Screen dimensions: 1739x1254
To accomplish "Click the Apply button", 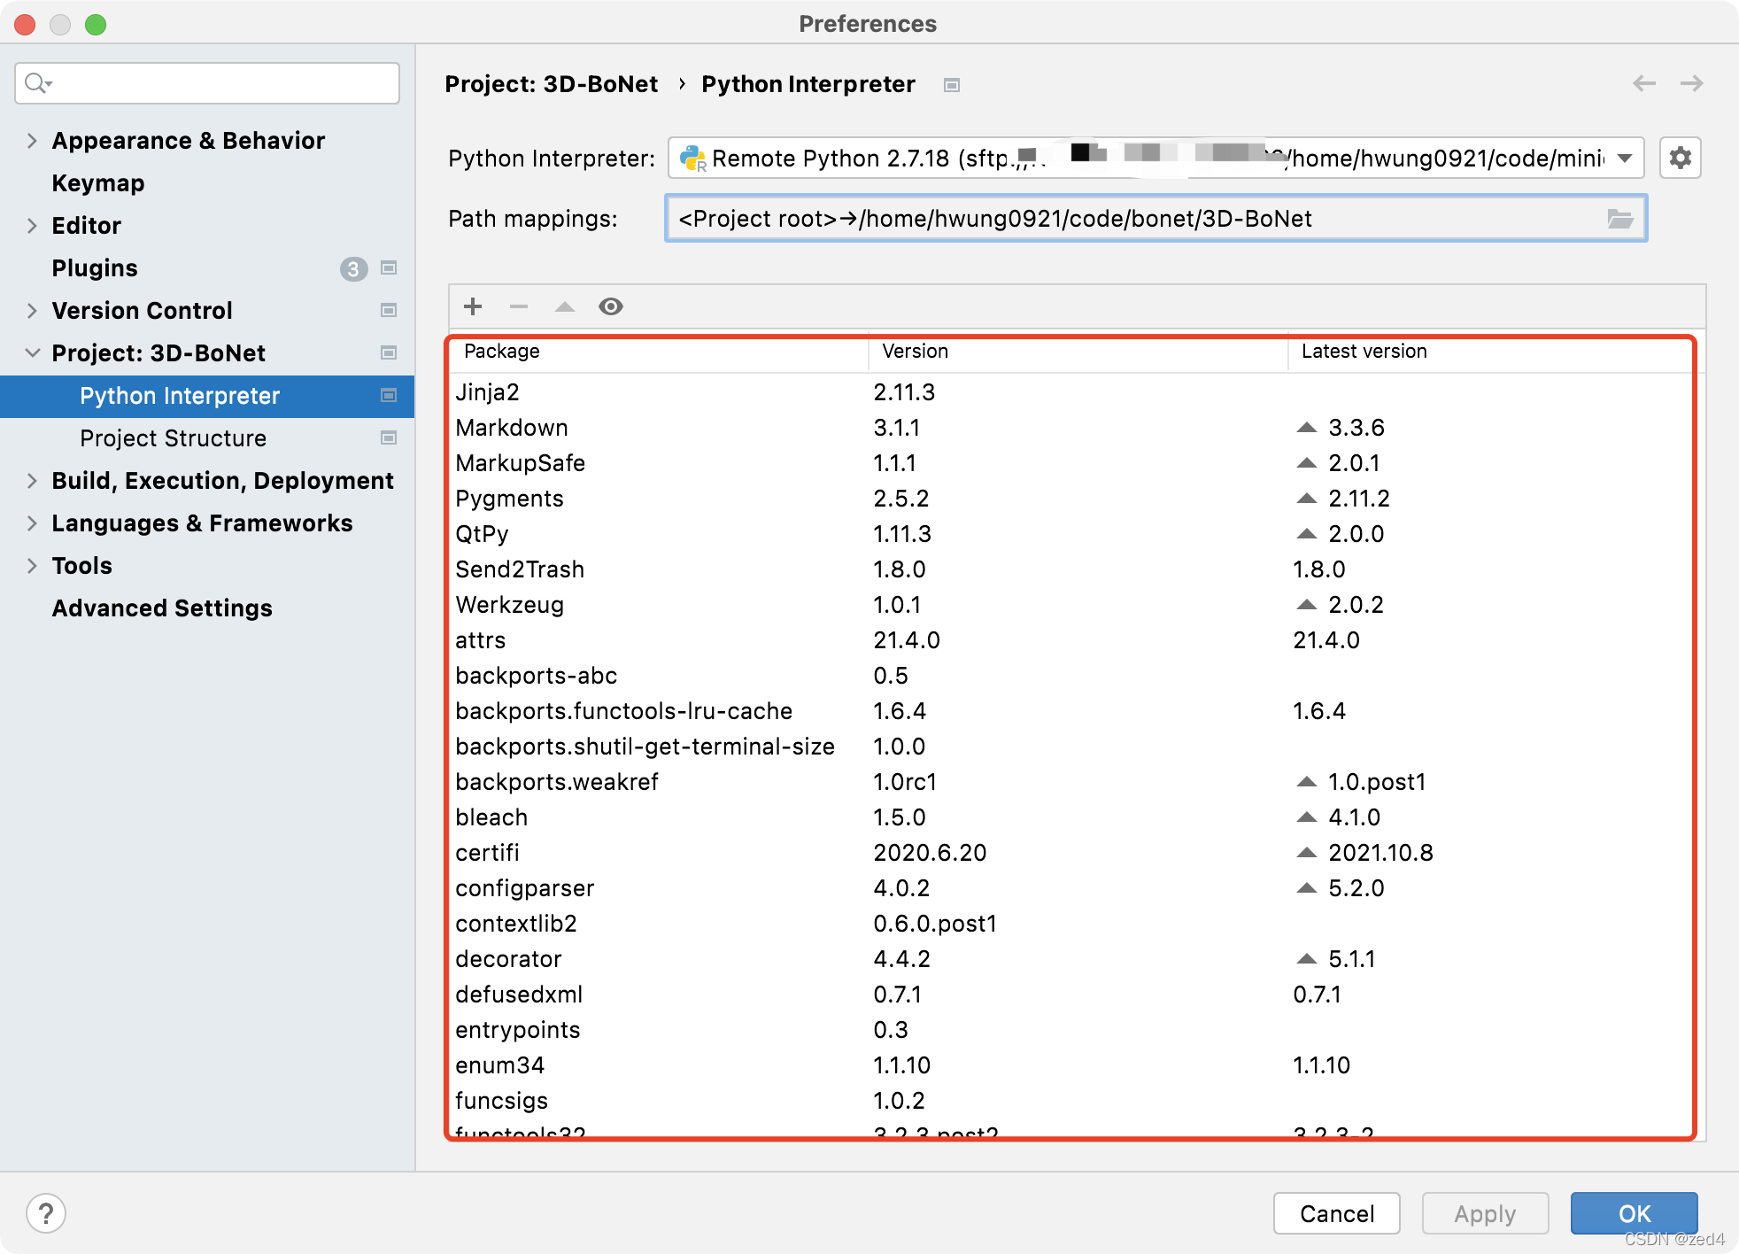I will pos(1481,1212).
